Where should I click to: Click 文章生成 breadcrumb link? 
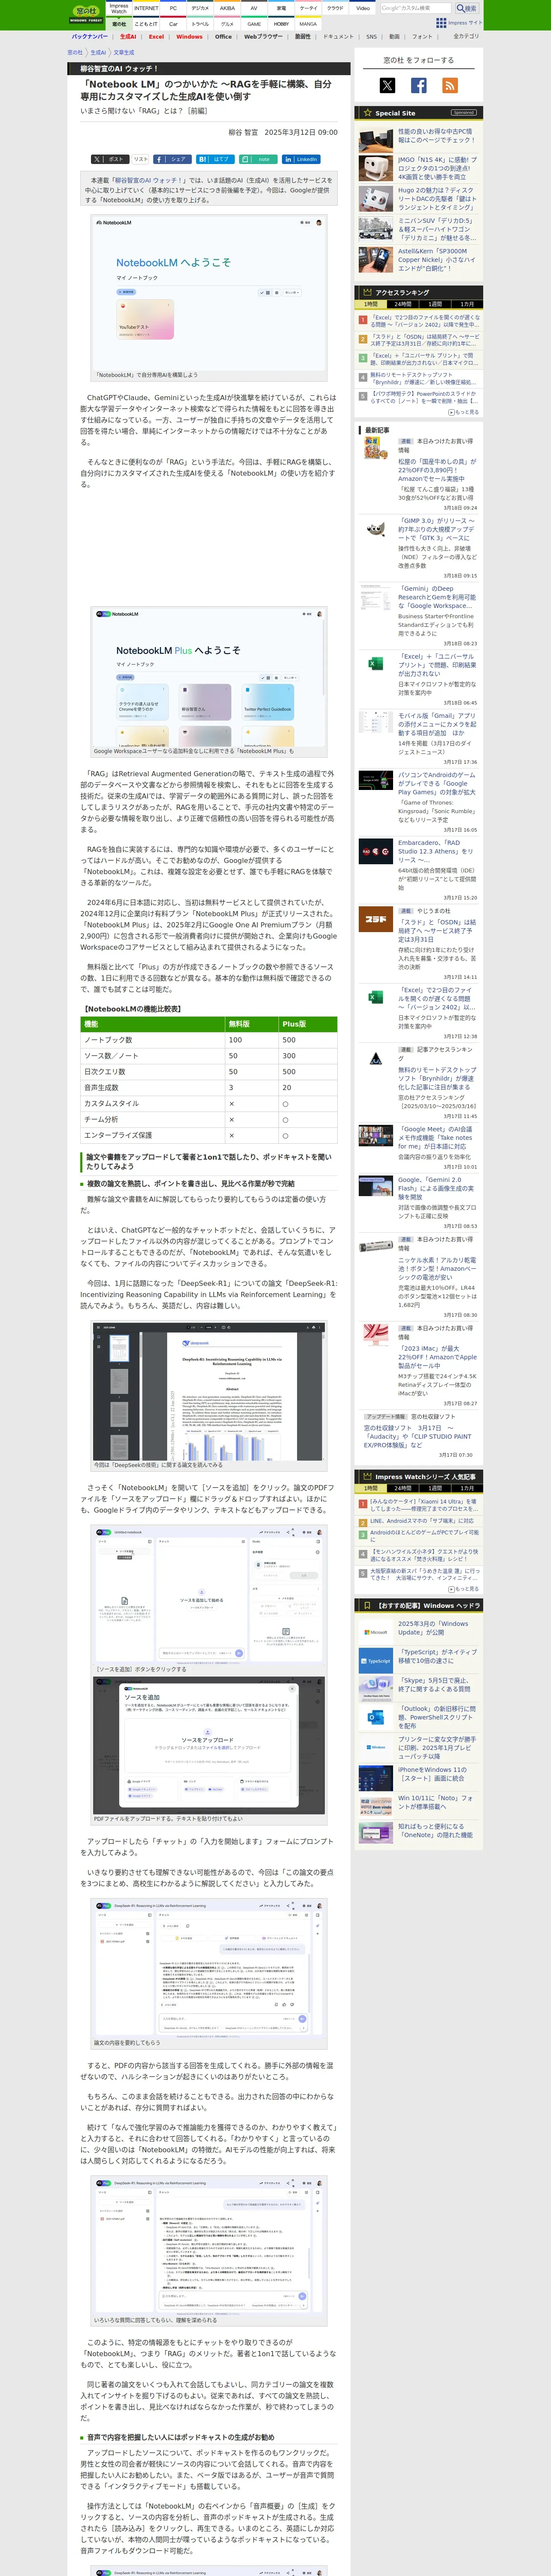point(124,53)
